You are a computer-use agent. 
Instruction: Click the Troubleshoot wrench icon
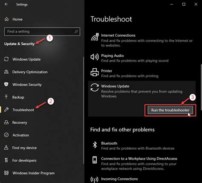coord(6,110)
